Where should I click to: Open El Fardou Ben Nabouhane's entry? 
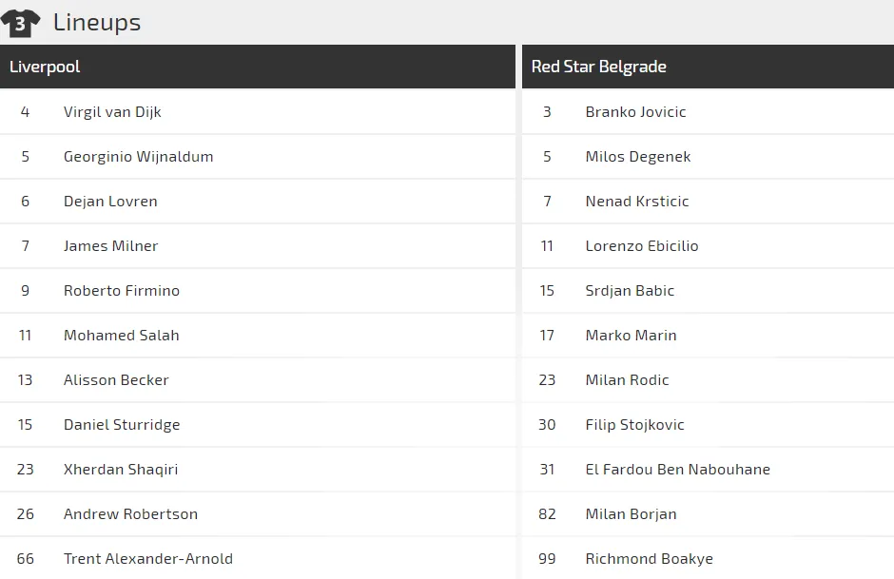(x=677, y=470)
